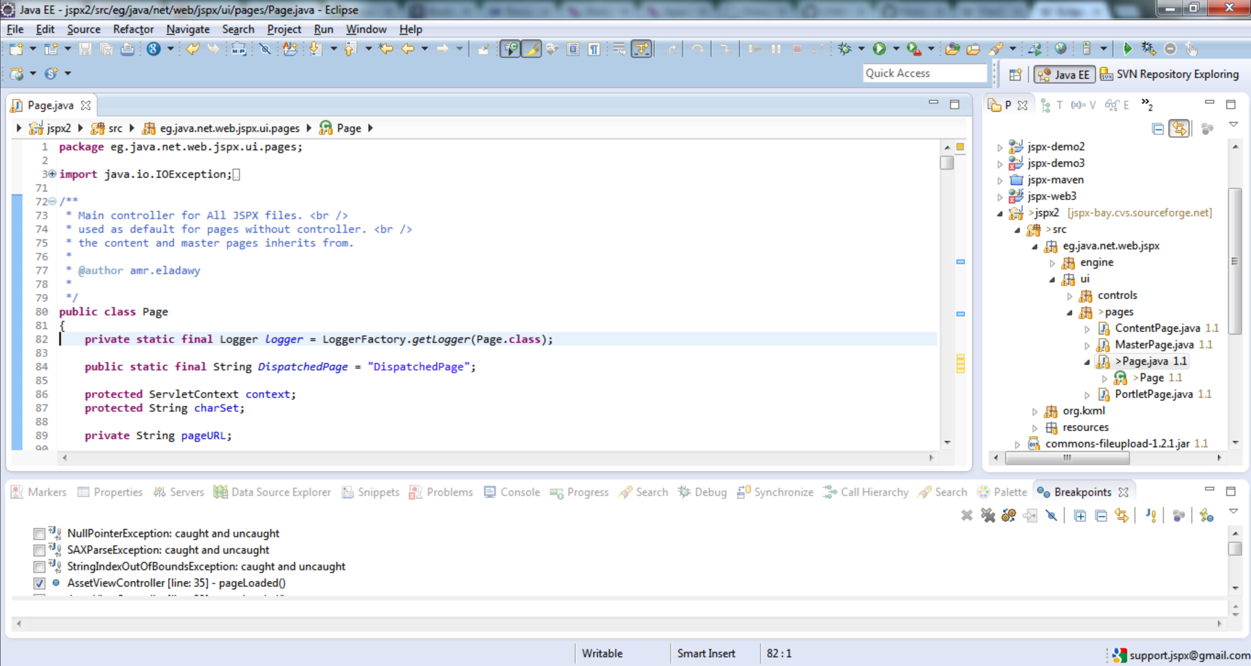Screen dimensions: 1251x666
Task: Click in the Quick Access field
Action: pyautogui.click(x=925, y=73)
